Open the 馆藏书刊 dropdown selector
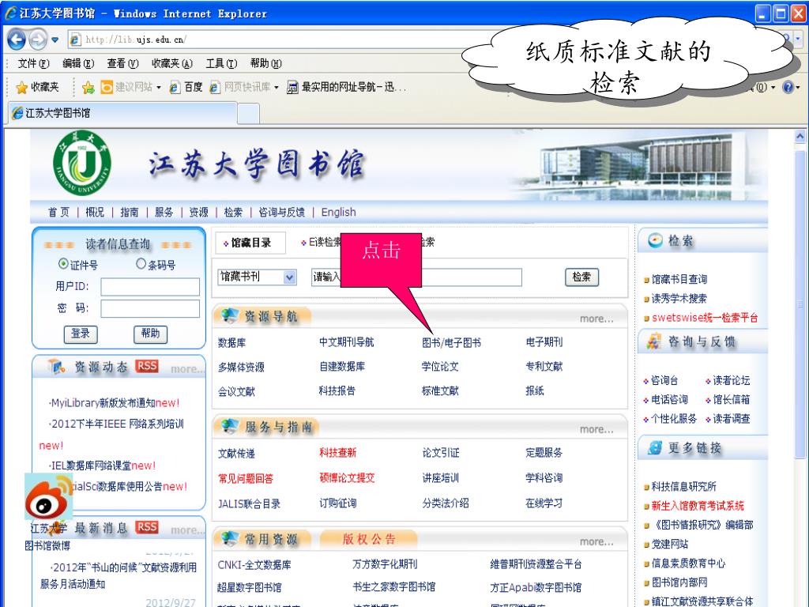 point(258,277)
